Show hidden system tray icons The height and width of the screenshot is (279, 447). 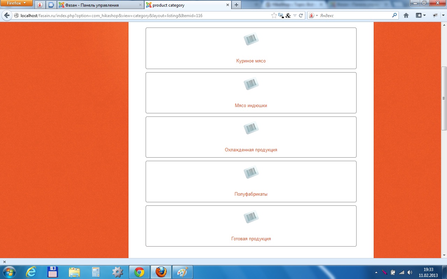(x=376, y=272)
